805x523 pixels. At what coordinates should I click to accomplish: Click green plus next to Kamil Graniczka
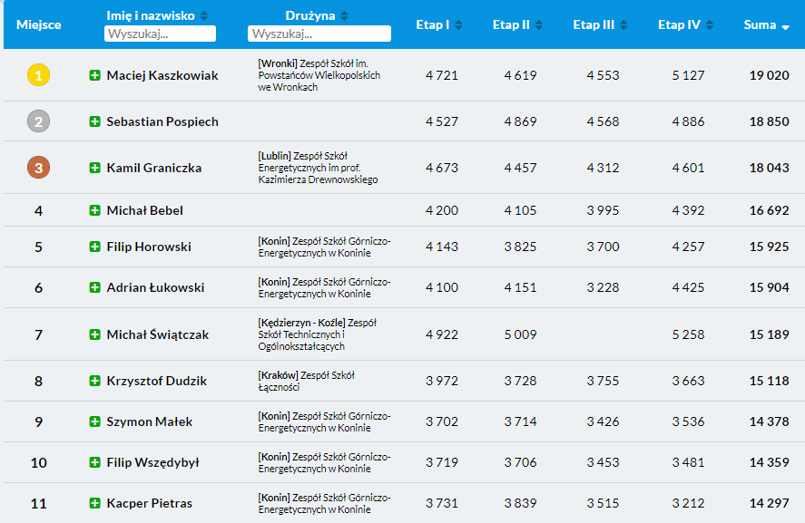tap(94, 168)
